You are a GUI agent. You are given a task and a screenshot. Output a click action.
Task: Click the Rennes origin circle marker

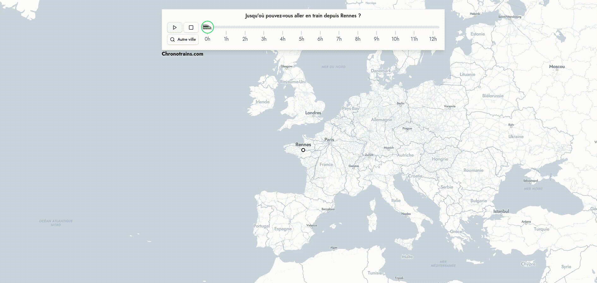(x=303, y=150)
